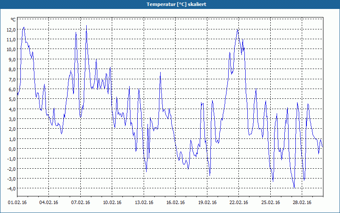Click the 13.02.16 date label
The width and height of the screenshot is (340, 213).
[x=144, y=203]
